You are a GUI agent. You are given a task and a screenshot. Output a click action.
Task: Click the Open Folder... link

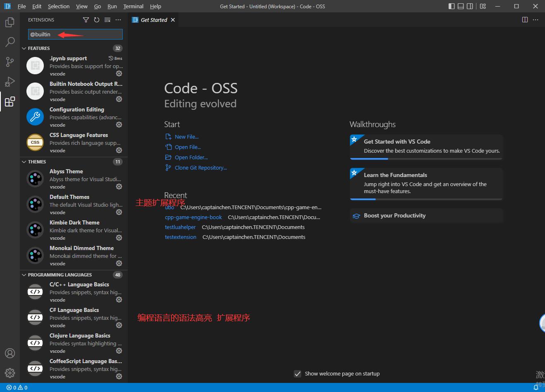[x=191, y=157]
